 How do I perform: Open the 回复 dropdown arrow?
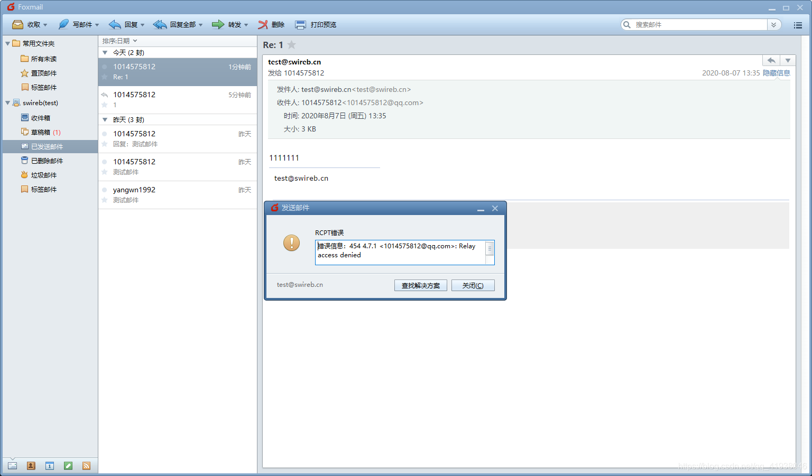(x=143, y=25)
